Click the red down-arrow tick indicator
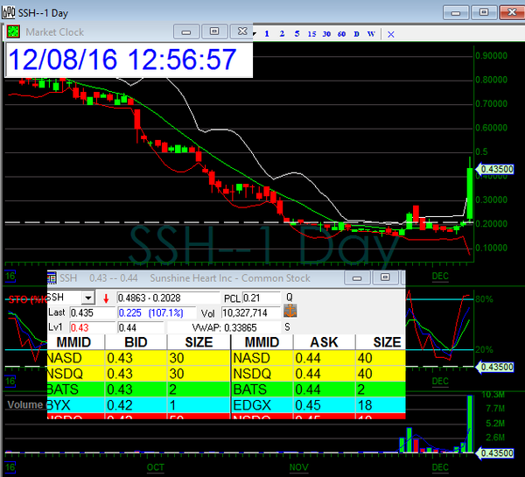This screenshot has width=525, height=477. pos(107,298)
